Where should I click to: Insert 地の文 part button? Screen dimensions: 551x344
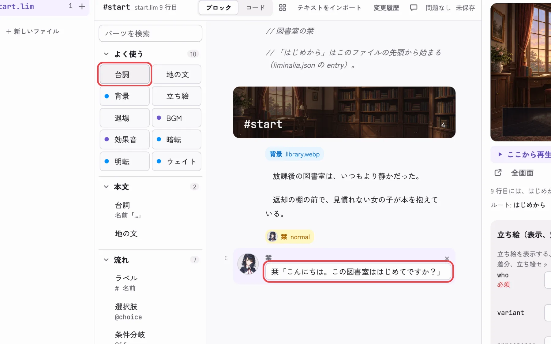tap(177, 74)
